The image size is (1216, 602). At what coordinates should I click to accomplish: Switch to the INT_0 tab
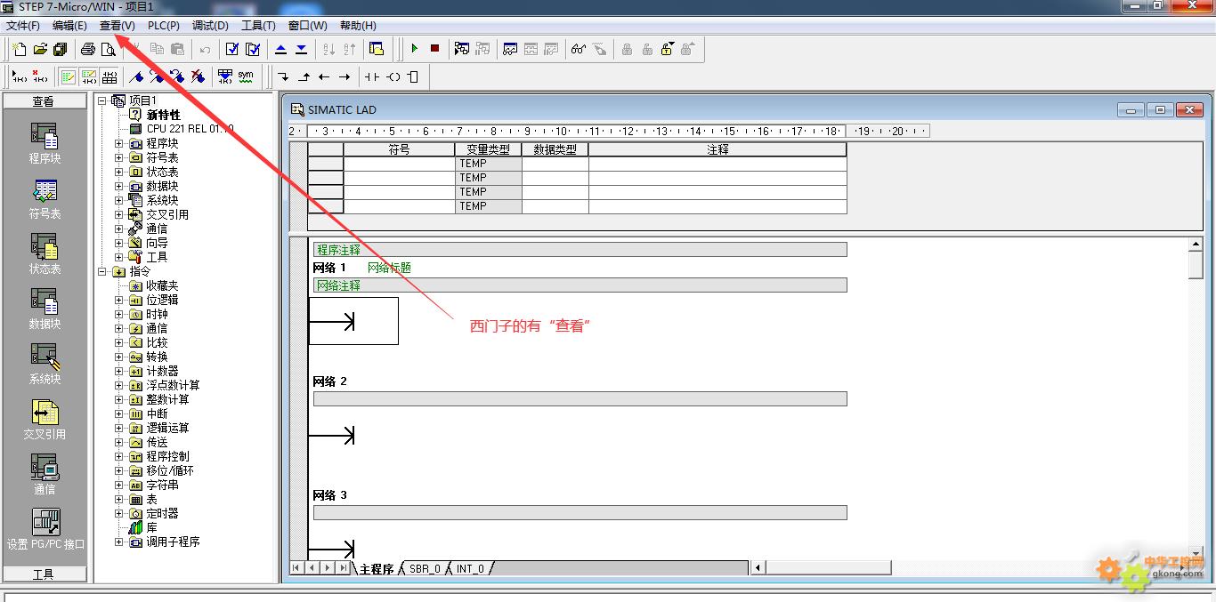[470, 568]
